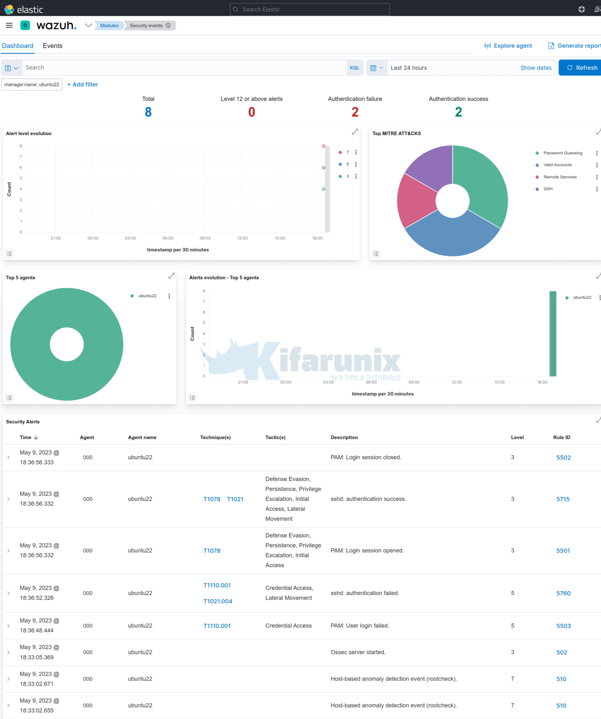This screenshot has height=719, width=601.
Task: Click the KQL search input field
Action: click(x=176, y=67)
